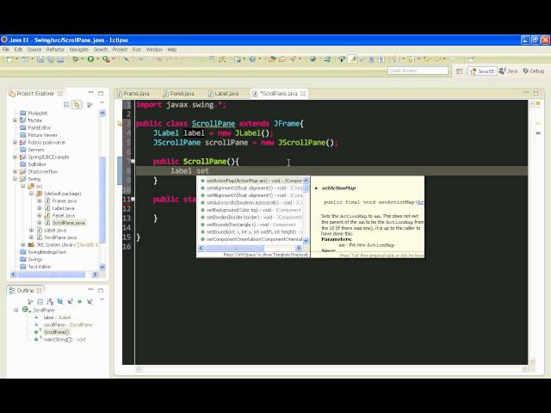Select ScrollPane() constructor in Outline
The width and height of the screenshot is (551, 413).
click(56, 332)
